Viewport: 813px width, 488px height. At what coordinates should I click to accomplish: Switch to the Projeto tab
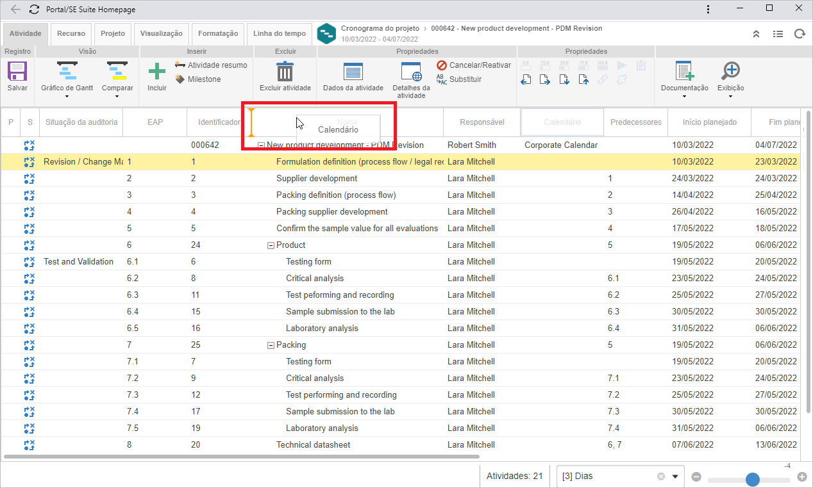(113, 34)
